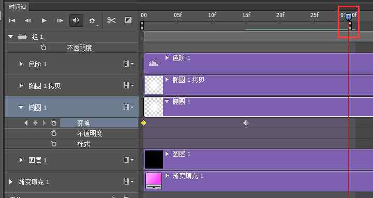The width and height of the screenshot is (373, 198).
Task: Split at playhead with scissors icon
Action: pyautogui.click(x=111, y=20)
